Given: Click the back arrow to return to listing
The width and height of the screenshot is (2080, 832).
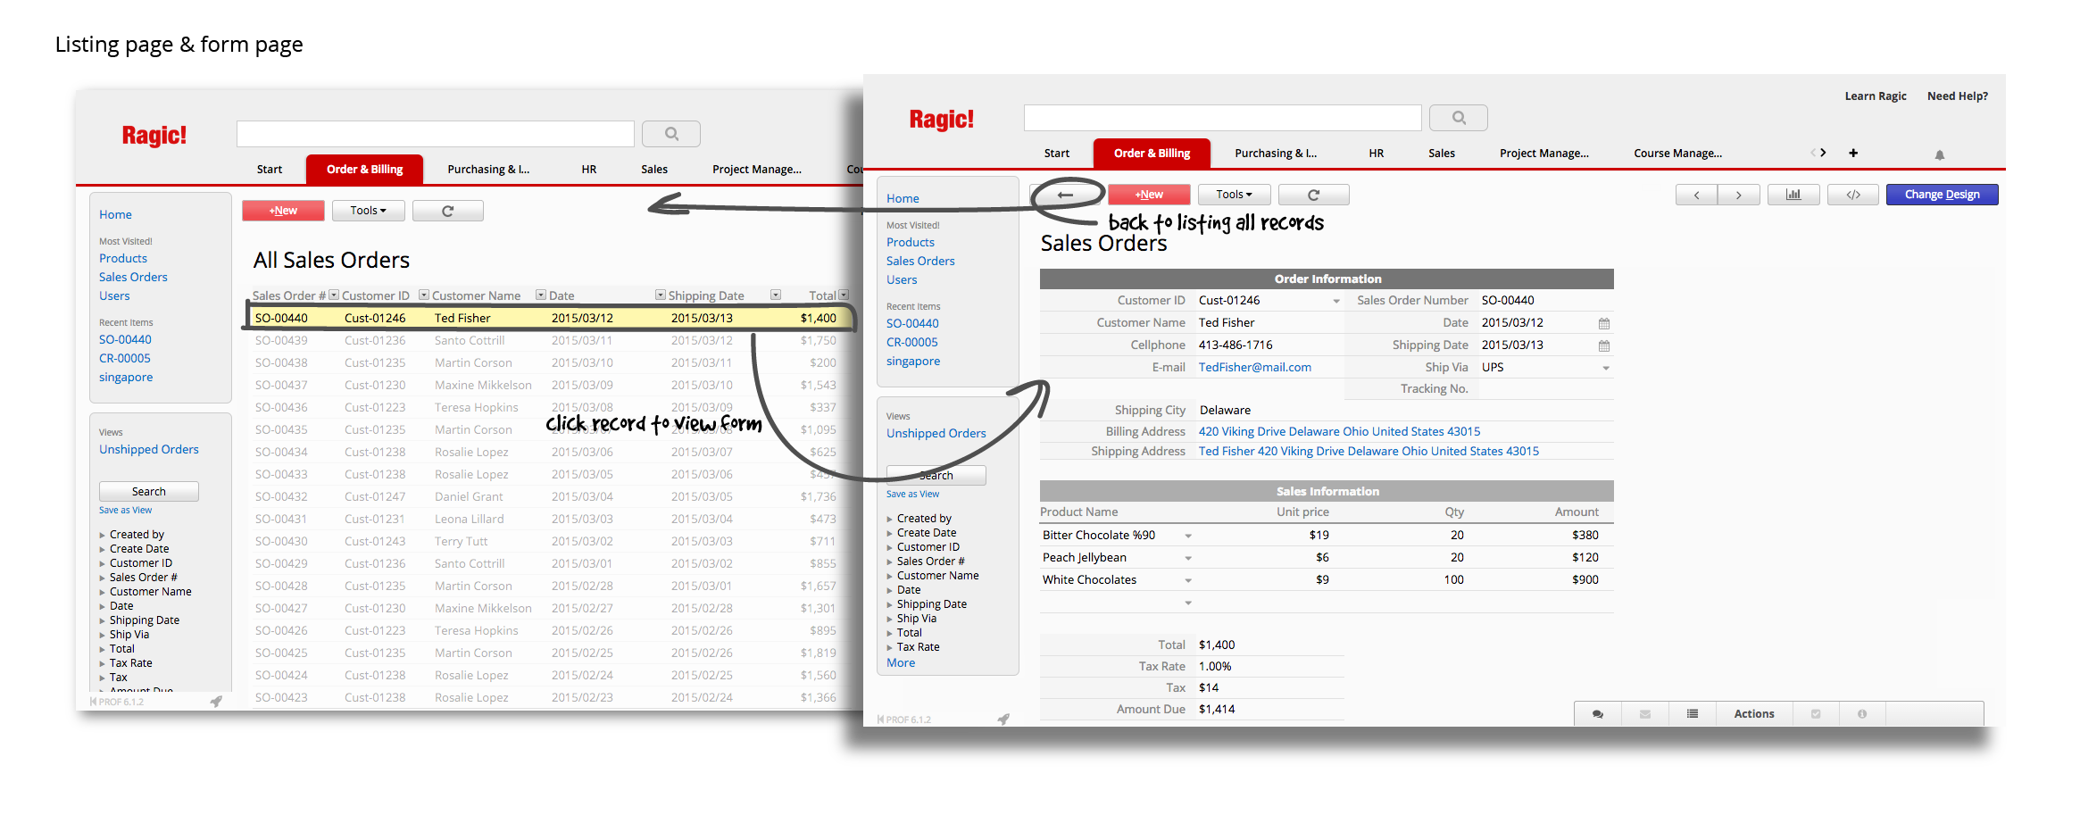Looking at the screenshot, I should (x=1065, y=195).
